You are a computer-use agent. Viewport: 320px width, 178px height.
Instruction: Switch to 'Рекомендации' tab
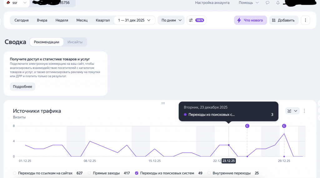[x=47, y=42]
